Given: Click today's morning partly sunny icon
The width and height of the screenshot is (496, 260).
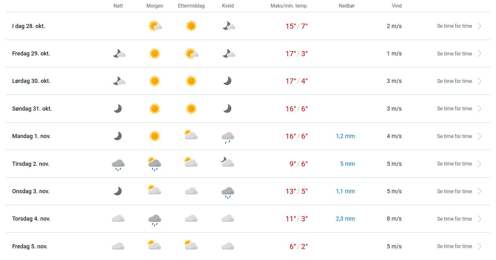Looking at the screenshot, I should [155, 26].
